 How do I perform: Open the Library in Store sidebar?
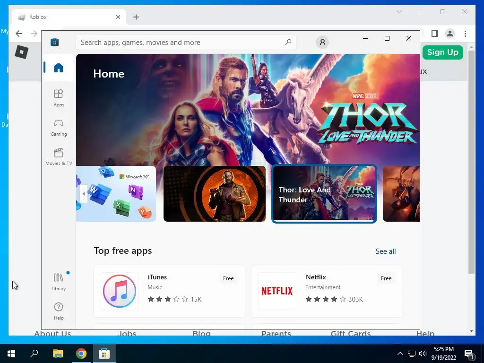[x=59, y=282]
